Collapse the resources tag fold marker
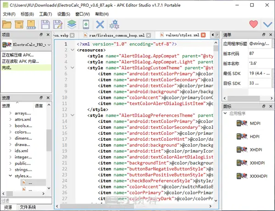Viewport: 275px width, 211px height. (x=73, y=50)
